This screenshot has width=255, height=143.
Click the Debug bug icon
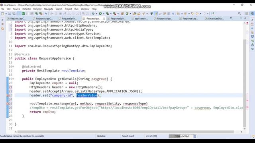click(93, 14)
